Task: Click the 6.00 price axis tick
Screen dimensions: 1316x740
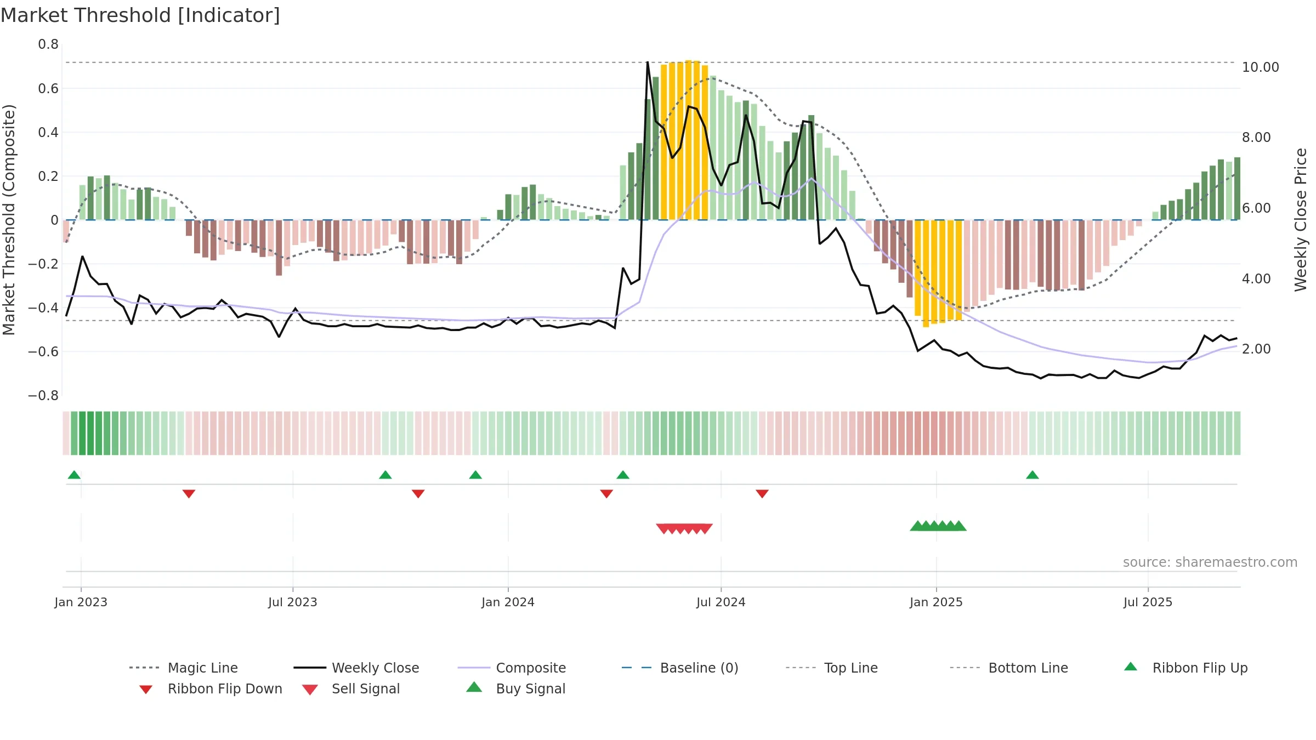Action: click(1256, 208)
